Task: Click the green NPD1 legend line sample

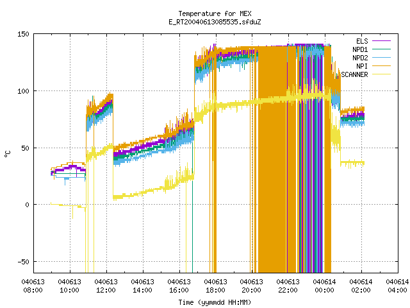Action: 381,49
